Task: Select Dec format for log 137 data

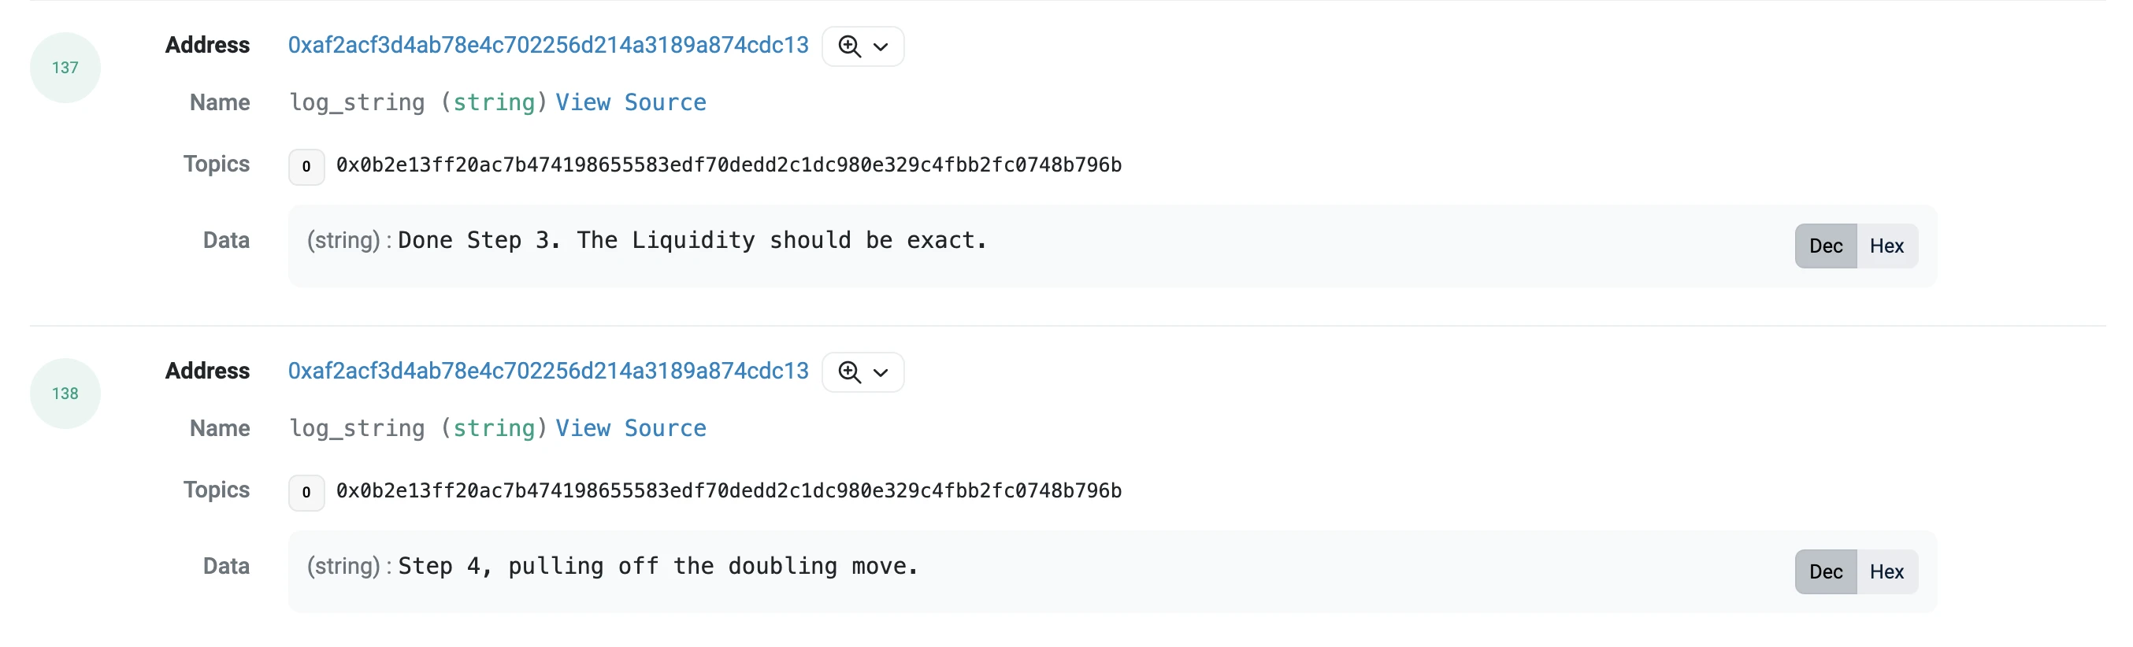Action: [x=1825, y=246]
